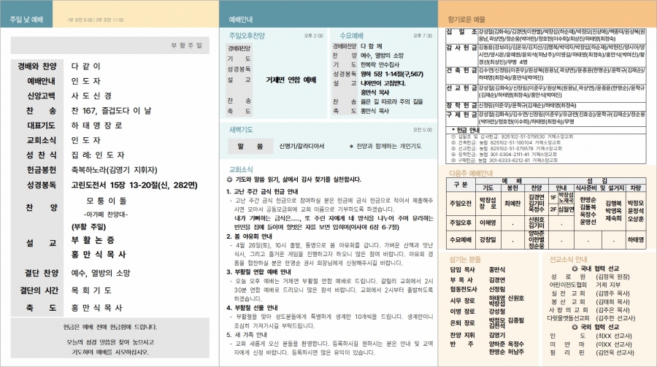Click the scripture '고린도전서 15장 13-20절(신, 282면)'
This screenshot has height=367, width=657.
point(134,185)
